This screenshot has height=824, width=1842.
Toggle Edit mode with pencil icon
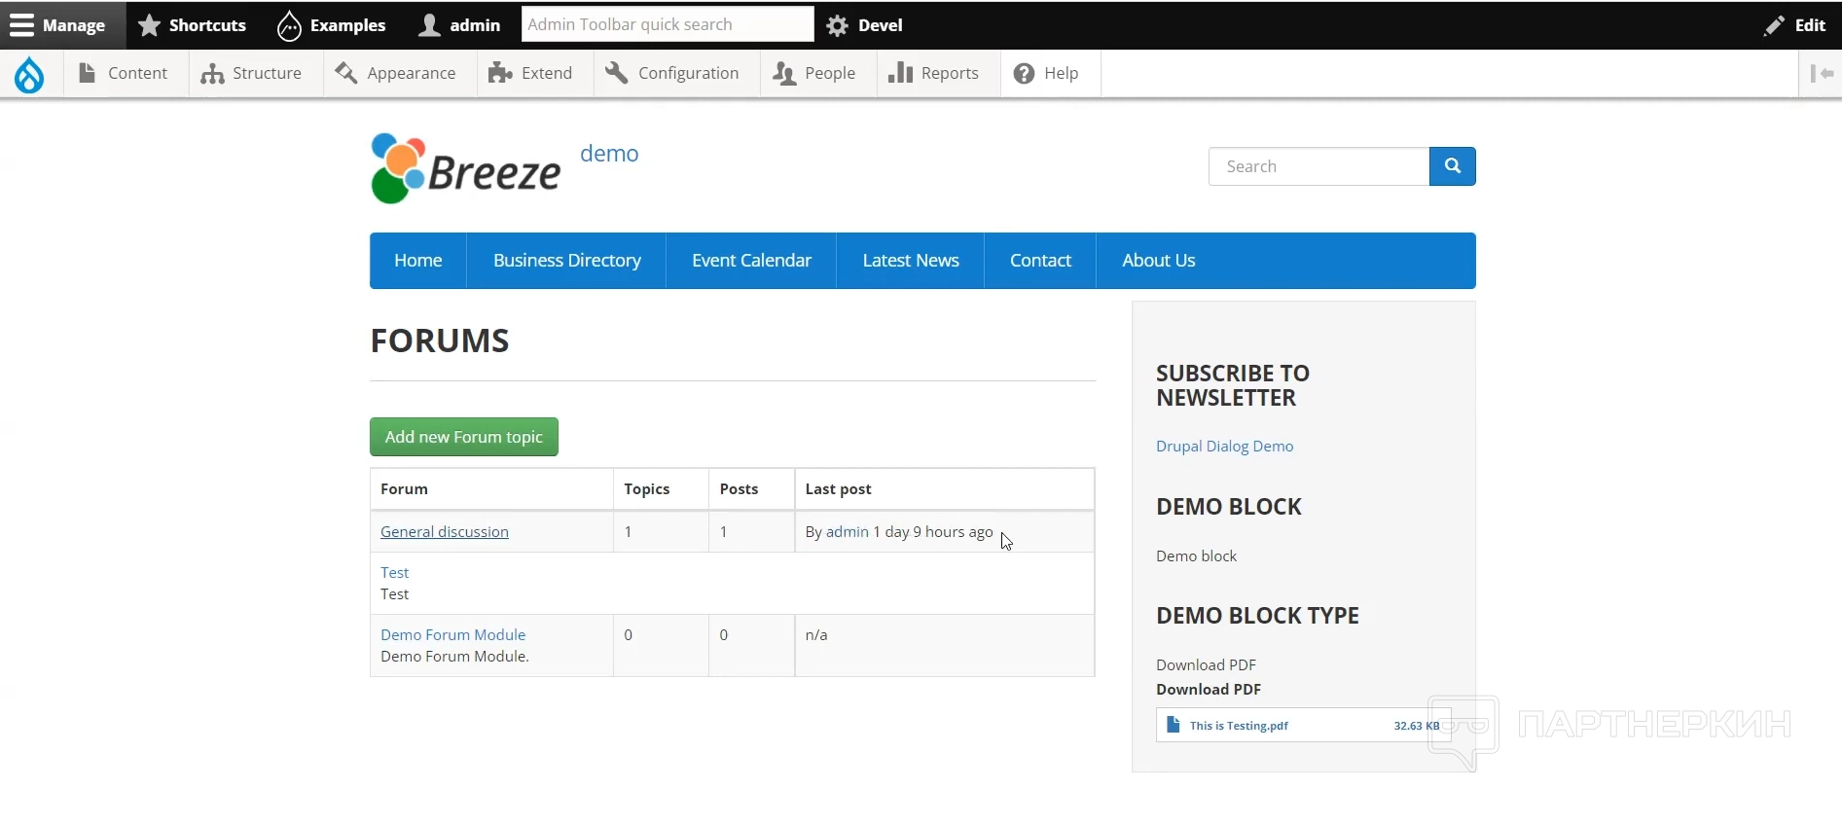coord(1794,25)
